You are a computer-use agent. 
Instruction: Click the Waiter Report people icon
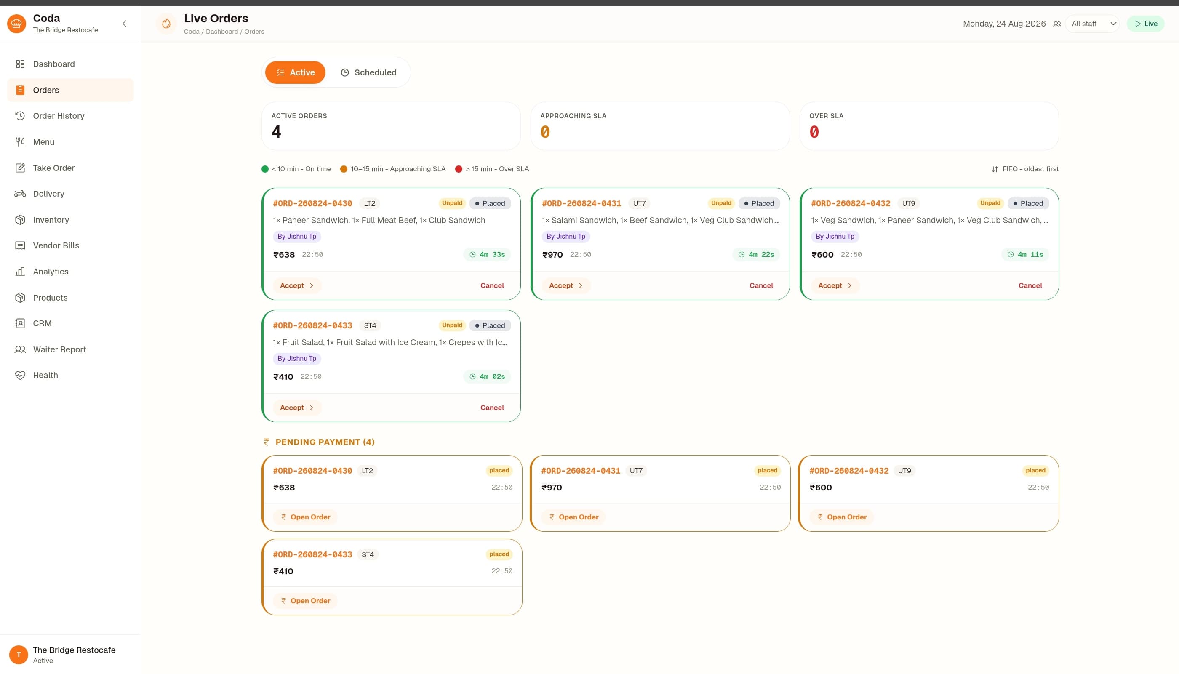coord(20,349)
